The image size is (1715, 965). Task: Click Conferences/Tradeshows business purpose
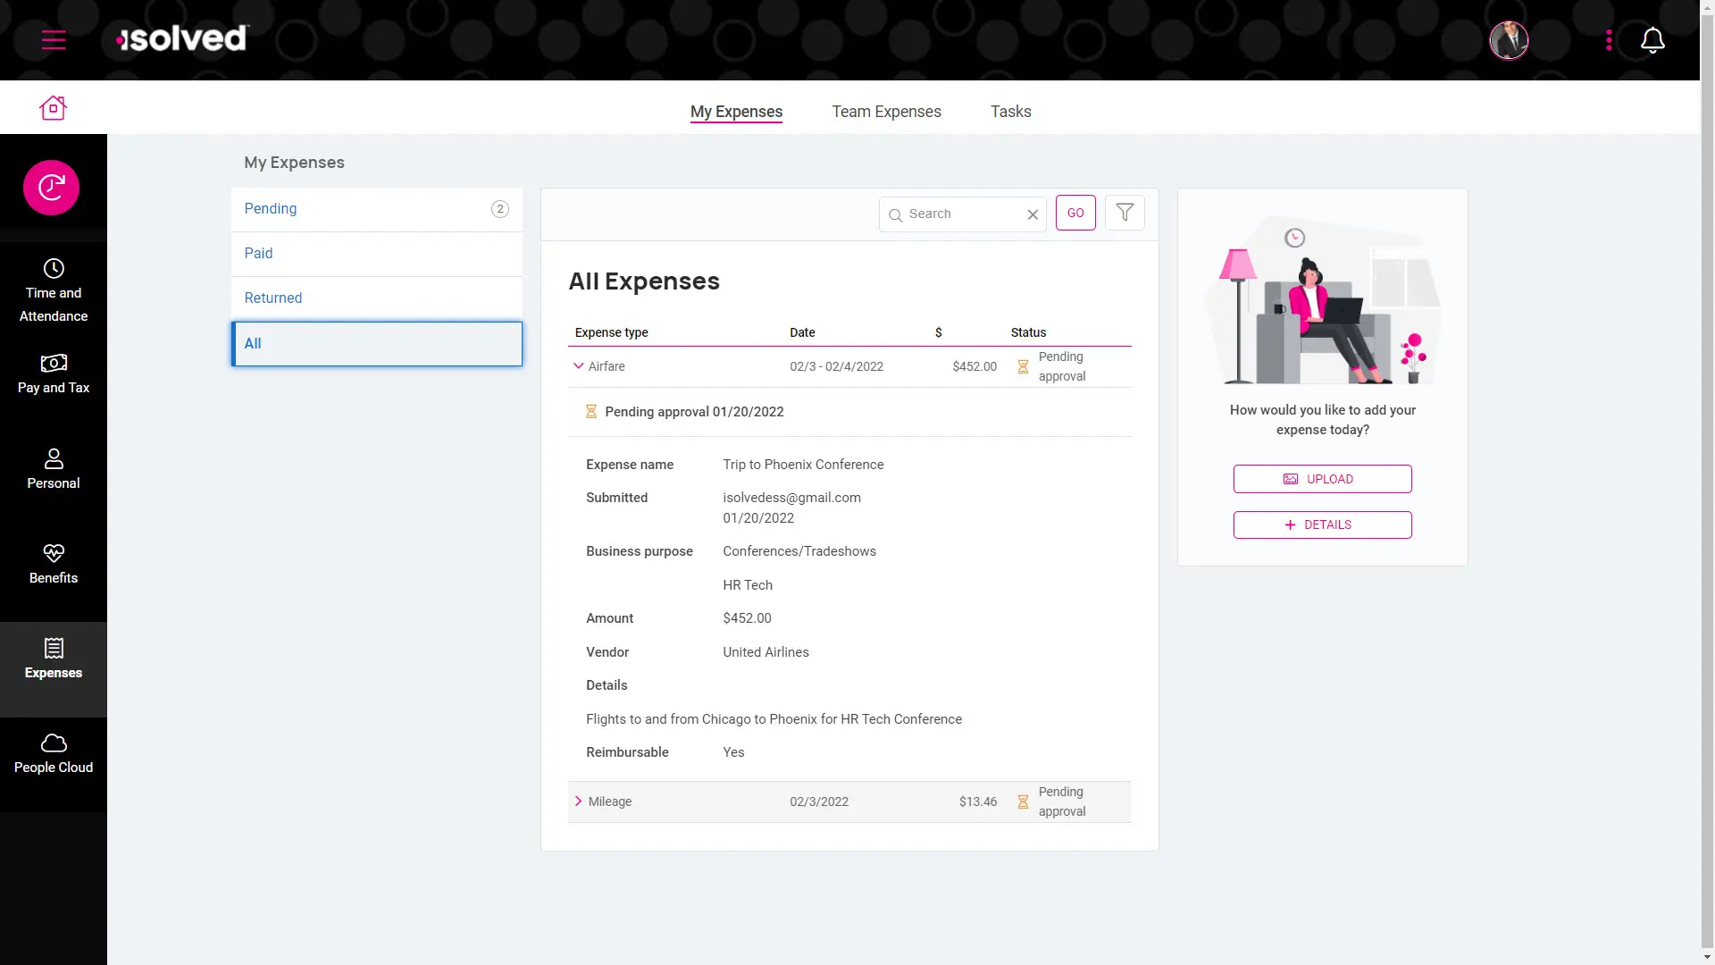point(799,551)
